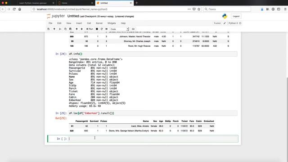Rename the notebook title Untitled
Screen dimensions: 288x162
73,16
